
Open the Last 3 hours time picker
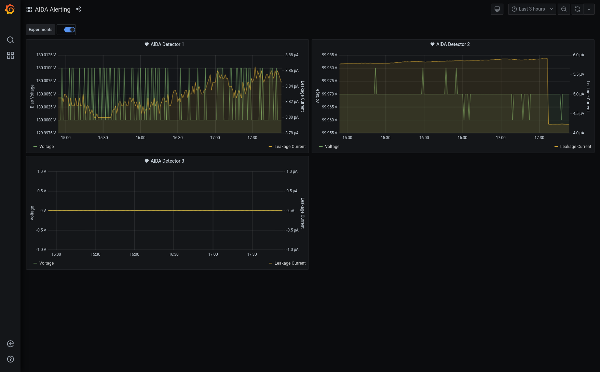click(x=532, y=9)
